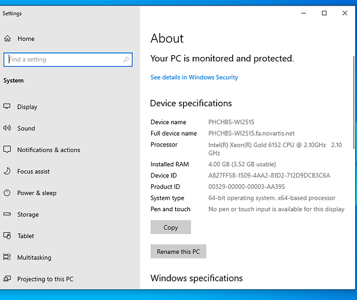Viewport: 357px width, 300px height.
Task: Click the 4.00 GB installed RAM value
Action: (242, 164)
